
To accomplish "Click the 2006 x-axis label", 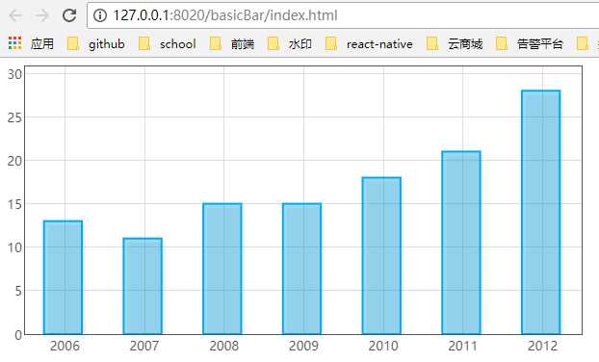I will (x=65, y=346).
